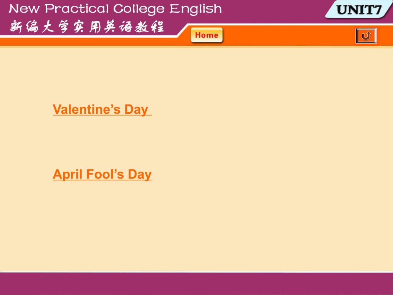
Task: Open the April Fool's Day link
Action: pyautogui.click(x=102, y=174)
